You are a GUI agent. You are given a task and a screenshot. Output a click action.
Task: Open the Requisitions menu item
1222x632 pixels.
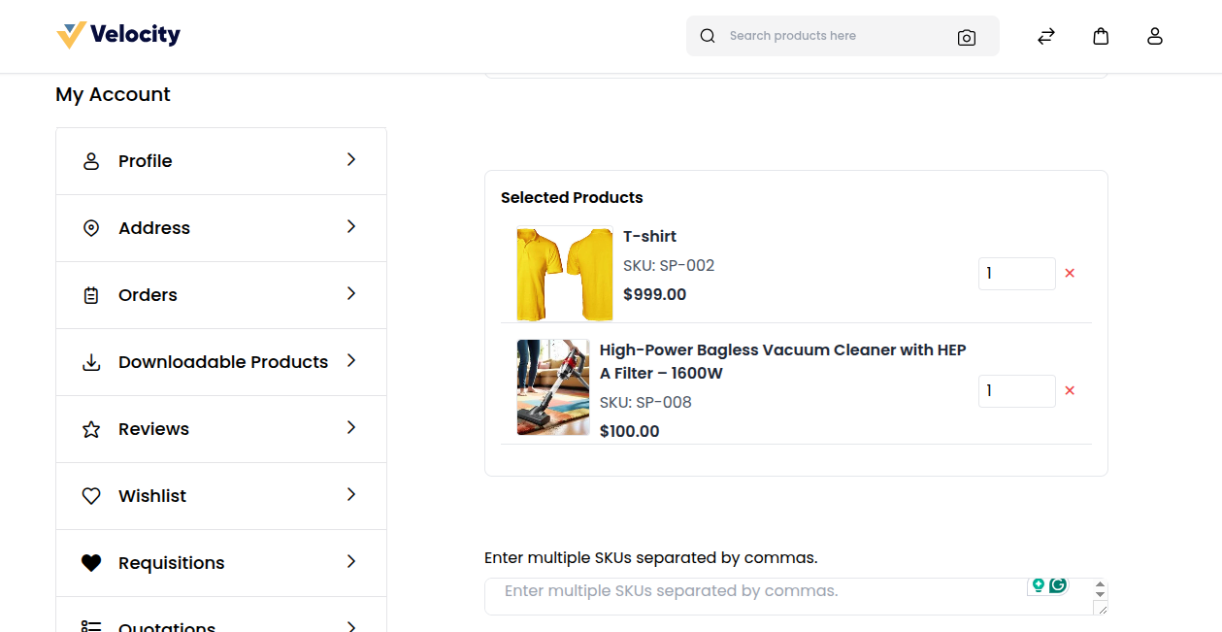coord(171,563)
